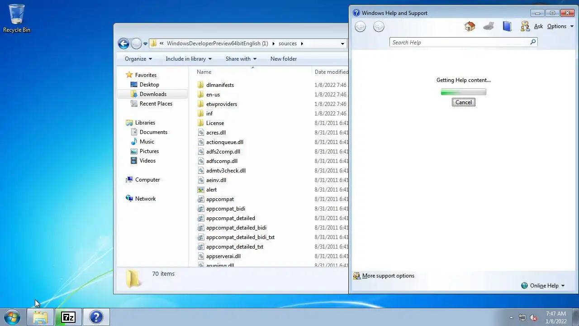579x326 pixels.
Task: Cancel getting Help content
Action: pos(463,102)
